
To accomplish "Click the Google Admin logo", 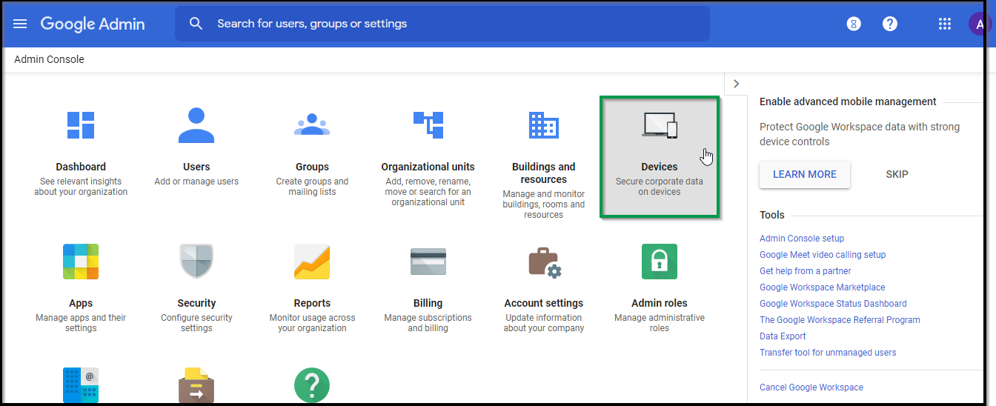I will coord(93,24).
